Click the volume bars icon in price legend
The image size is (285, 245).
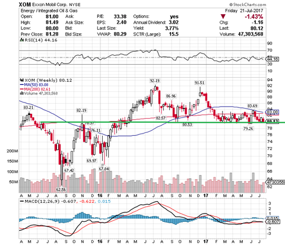pyautogui.click(x=22, y=93)
